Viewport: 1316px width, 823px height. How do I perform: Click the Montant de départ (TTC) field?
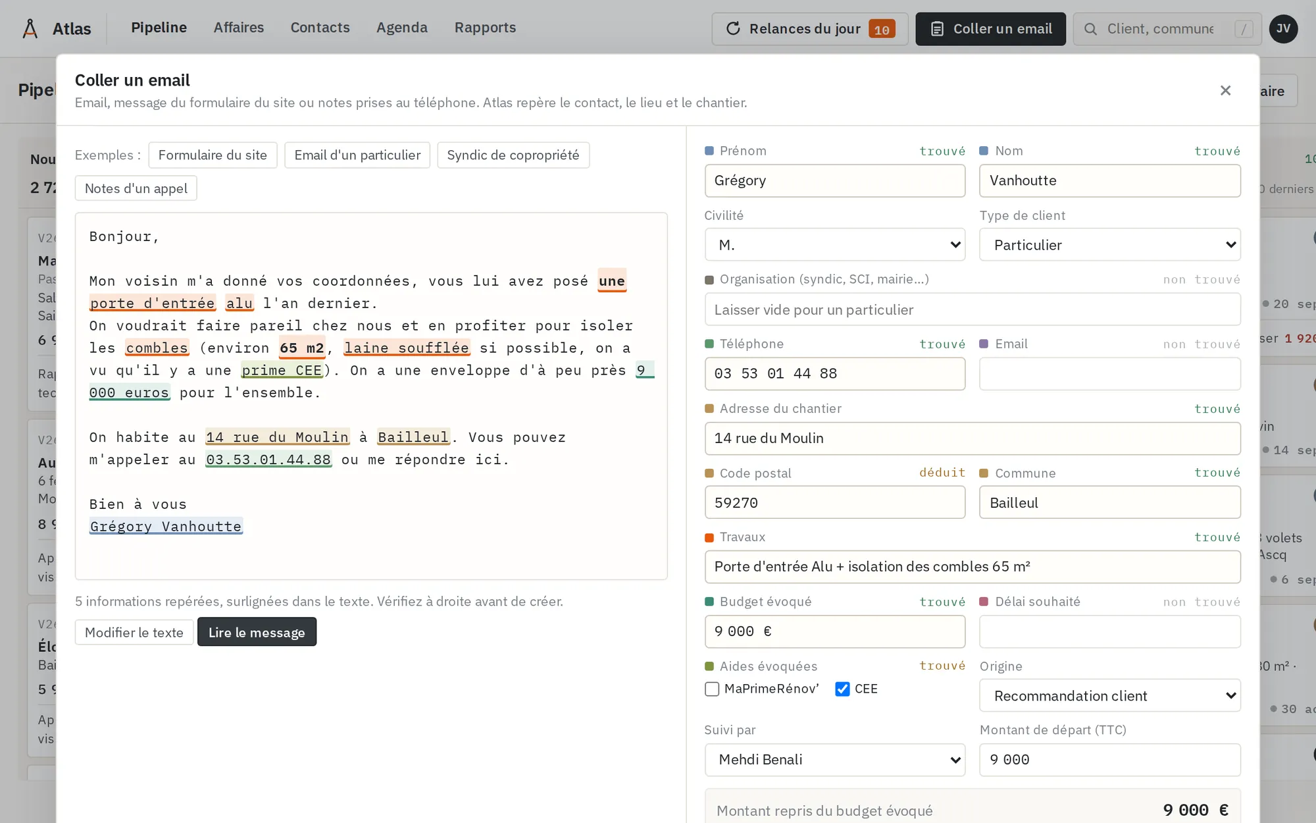pos(1110,760)
